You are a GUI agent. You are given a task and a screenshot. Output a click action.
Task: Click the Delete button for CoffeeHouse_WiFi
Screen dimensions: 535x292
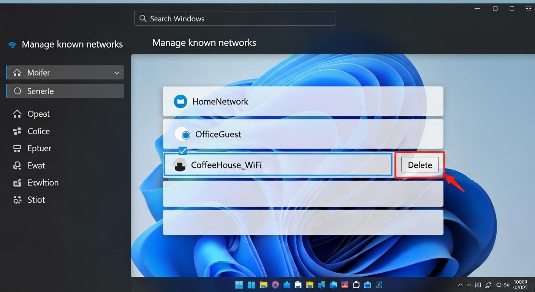pos(419,165)
